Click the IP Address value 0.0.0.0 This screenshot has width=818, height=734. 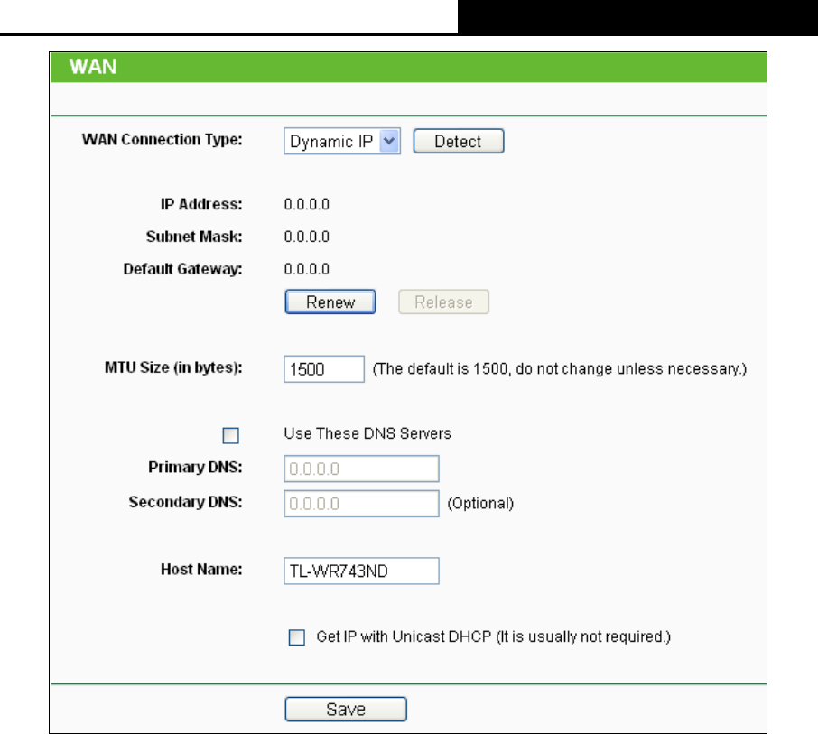pyautogui.click(x=307, y=205)
